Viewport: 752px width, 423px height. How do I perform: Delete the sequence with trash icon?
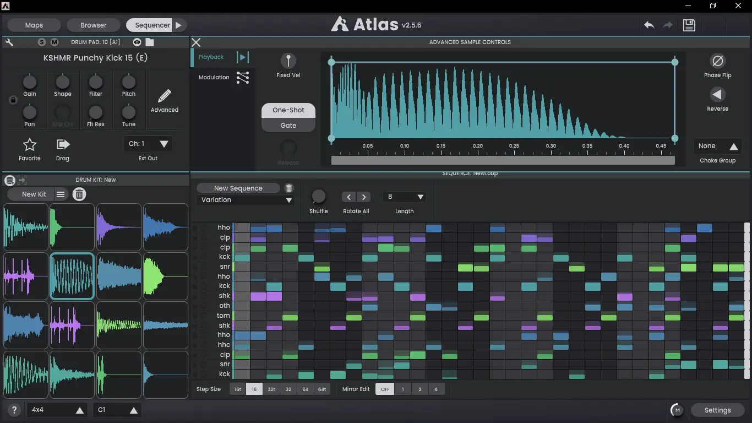(x=289, y=188)
